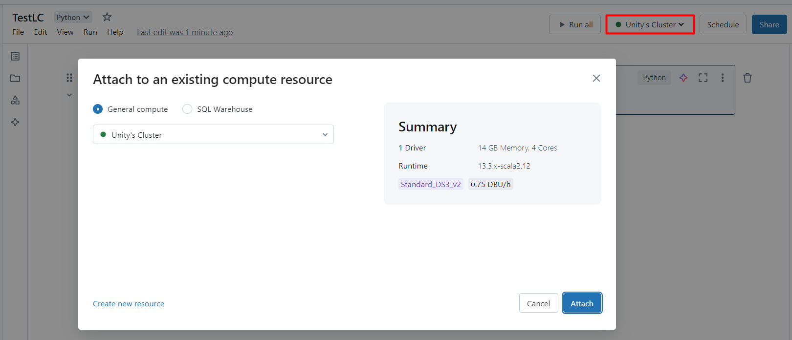The height and width of the screenshot is (340, 792).
Task: Open the Python language selector dropdown
Action: point(73,17)
